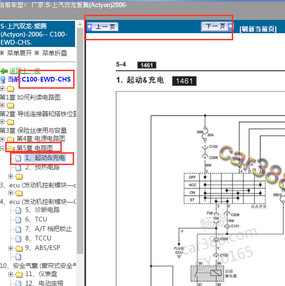This screenshot has height=286, width=285.
Task: Click the computer icon beside 当前
Action: coord(3,80)
